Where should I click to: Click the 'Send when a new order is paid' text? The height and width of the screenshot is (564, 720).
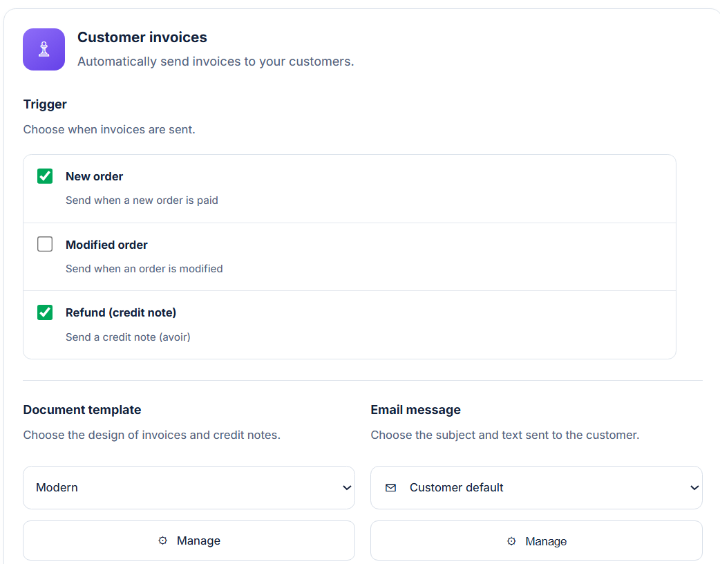(x=142, y=200)
